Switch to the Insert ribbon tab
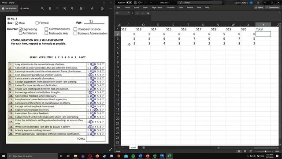Viewport: 282px width, 159px height. pyautogui.click(x=136, y=8)
